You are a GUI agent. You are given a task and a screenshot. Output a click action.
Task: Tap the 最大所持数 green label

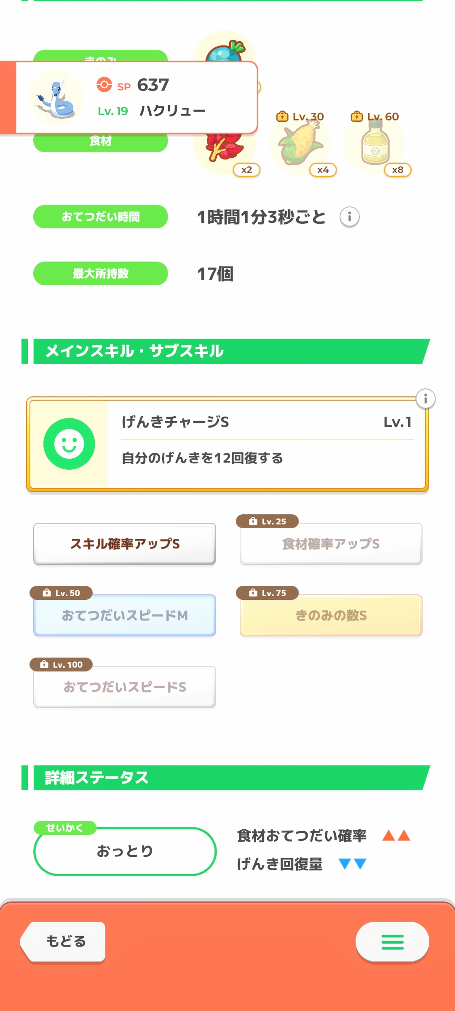tap(101, 273)
